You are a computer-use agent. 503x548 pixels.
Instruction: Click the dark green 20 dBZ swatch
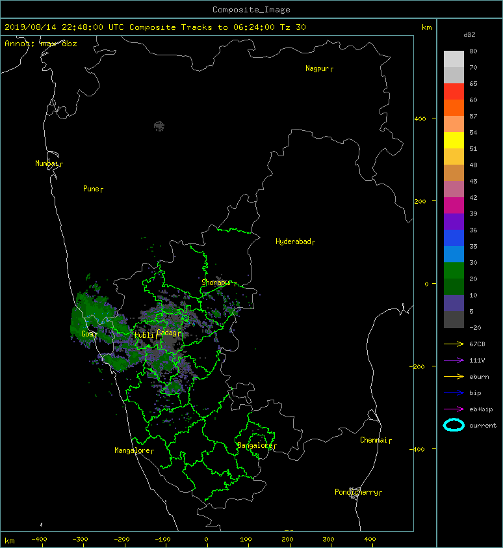click(x=454, y=286)
